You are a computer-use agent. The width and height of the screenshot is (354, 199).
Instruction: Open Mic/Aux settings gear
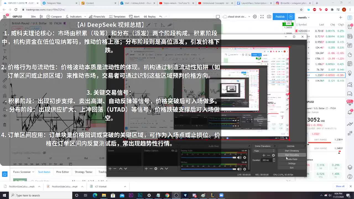[x=244, y=169]
